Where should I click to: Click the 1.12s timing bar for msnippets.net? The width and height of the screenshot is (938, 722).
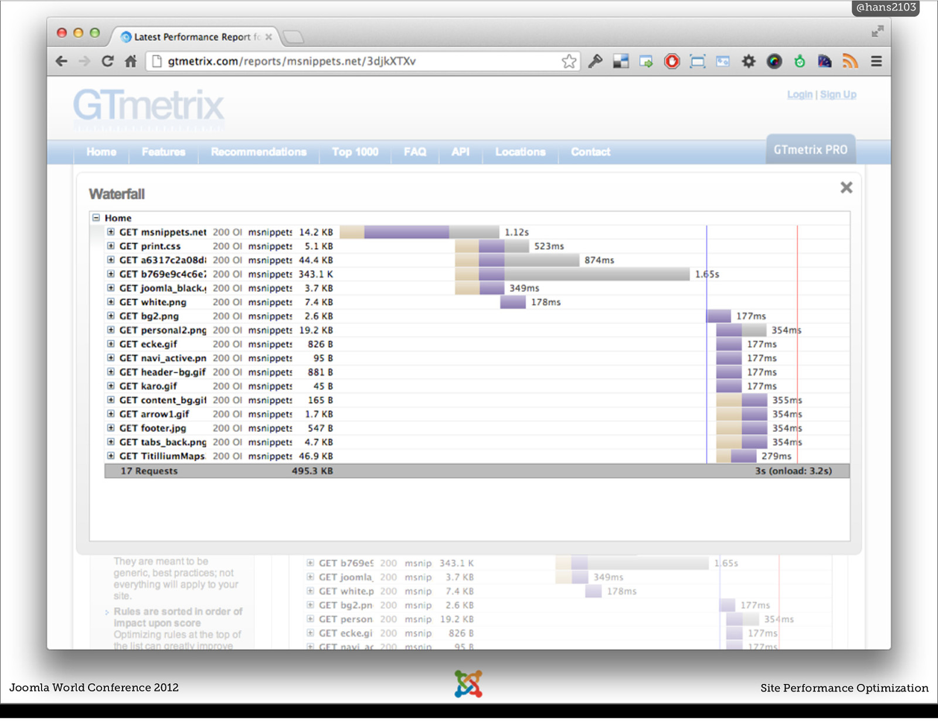click(x=419, y=232)
